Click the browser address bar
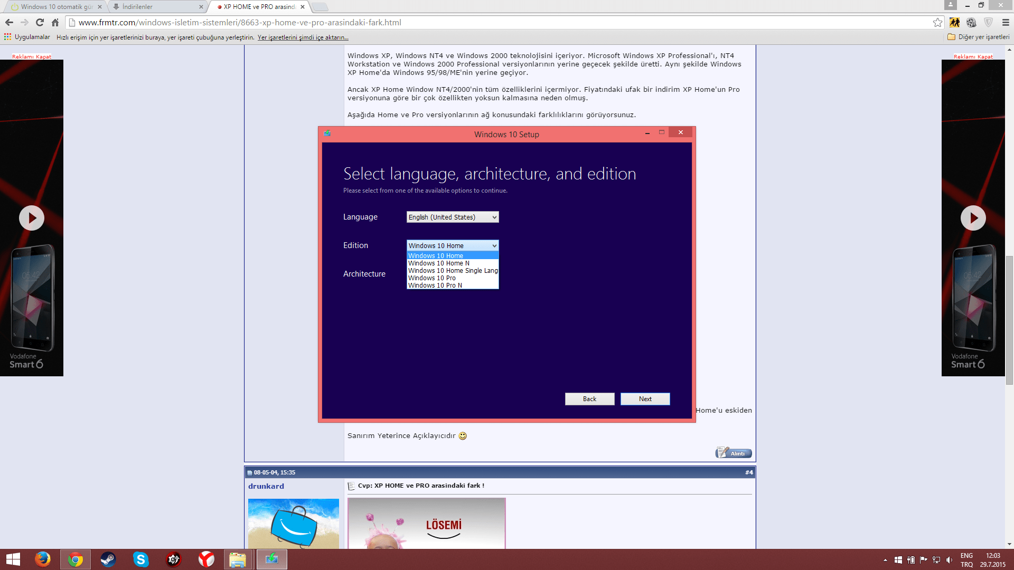The height and width of the screenshot is (570, 1014). coord(502,22)
